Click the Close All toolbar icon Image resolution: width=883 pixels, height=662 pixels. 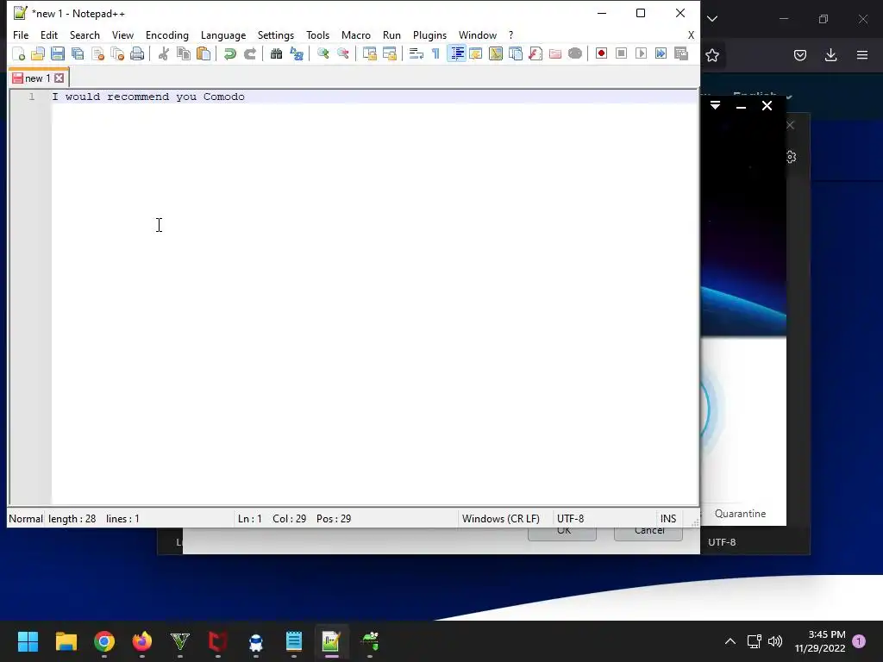coord(117,53)
